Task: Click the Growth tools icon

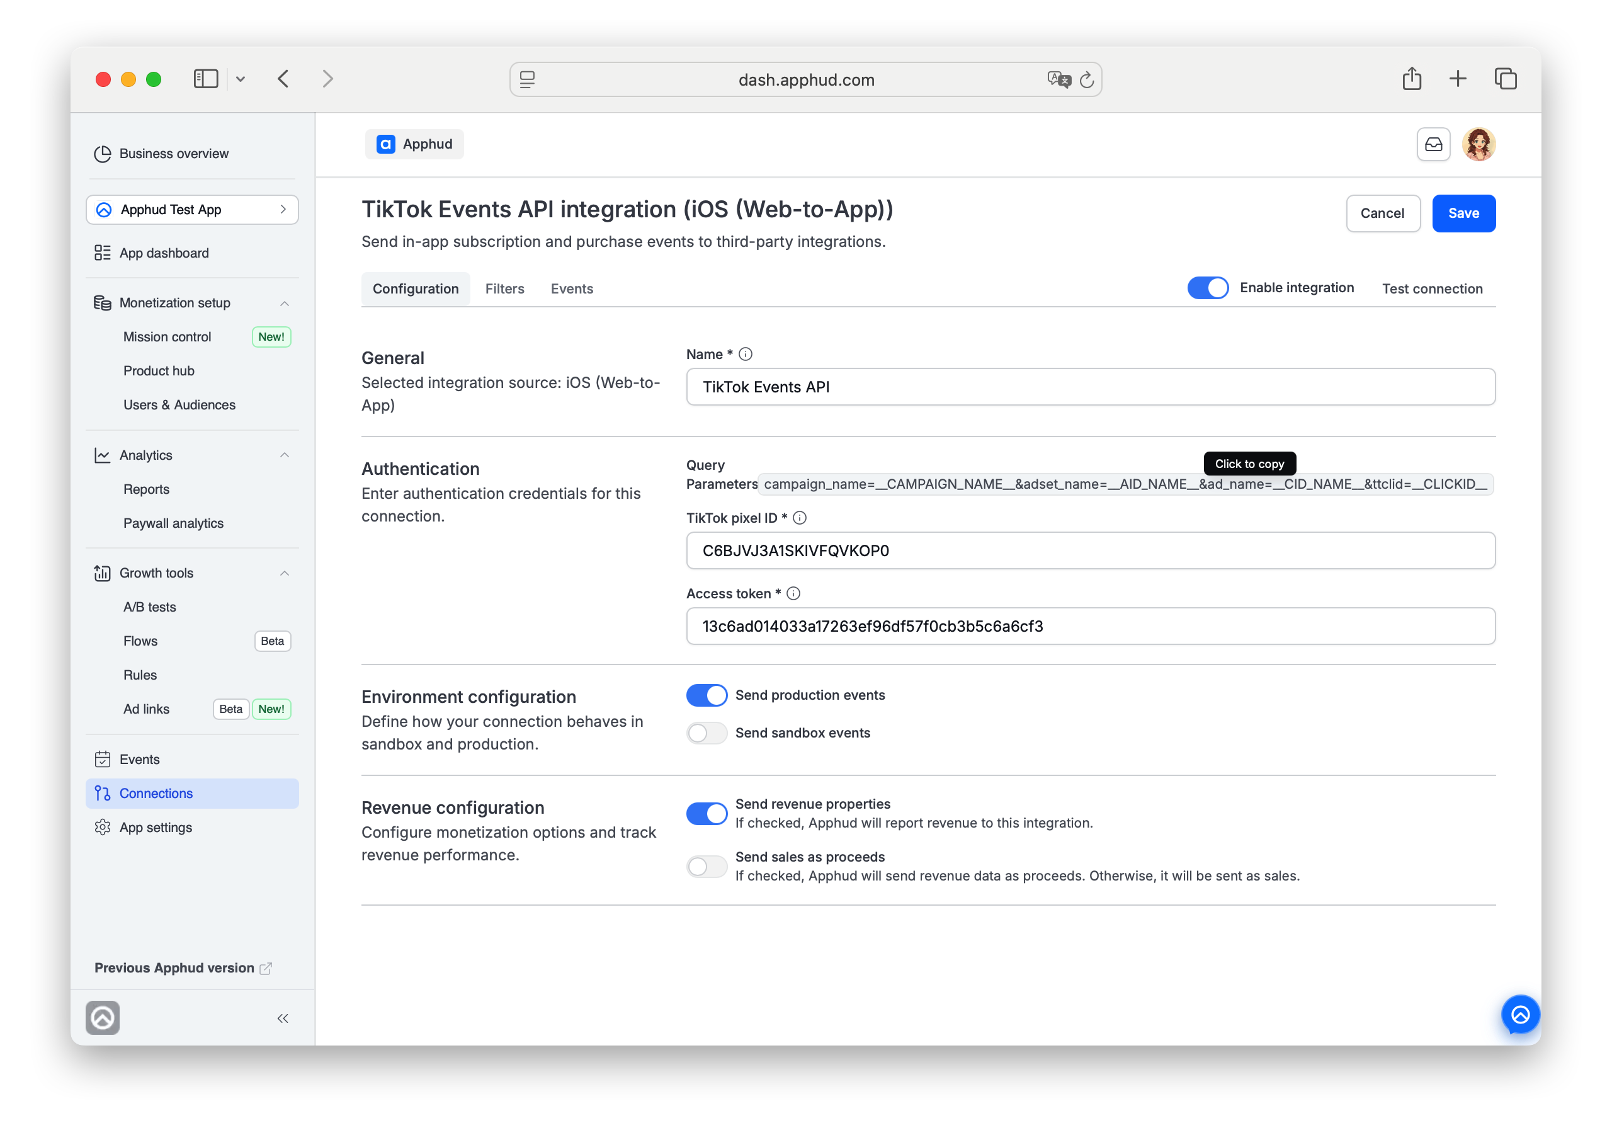Action: (x=103, y=573)
